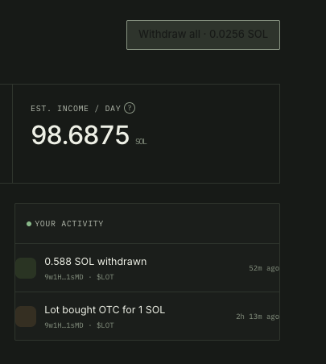The height and width of the screenshot is (364, 326).
Task: Click the green dot beside Your Activity
Action: [x=29, y=224]
